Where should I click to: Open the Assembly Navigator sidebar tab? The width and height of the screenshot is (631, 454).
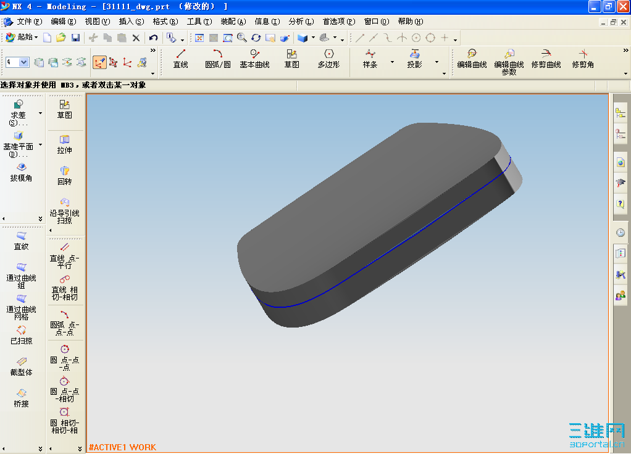point(621,113)
